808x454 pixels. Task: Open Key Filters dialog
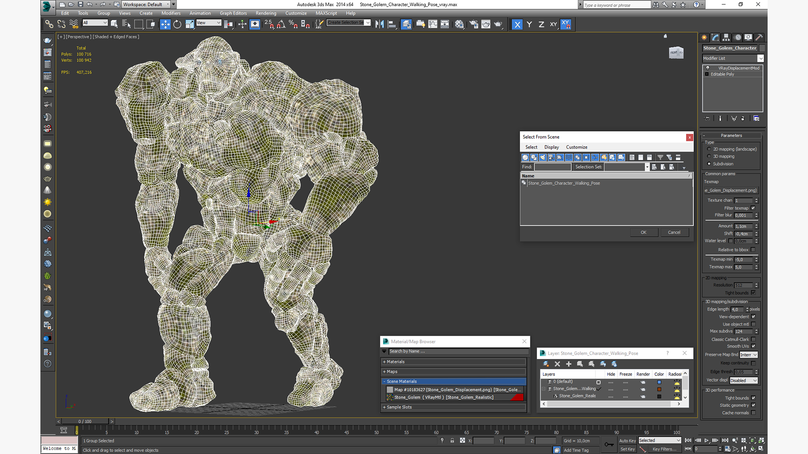coord(664,449)
